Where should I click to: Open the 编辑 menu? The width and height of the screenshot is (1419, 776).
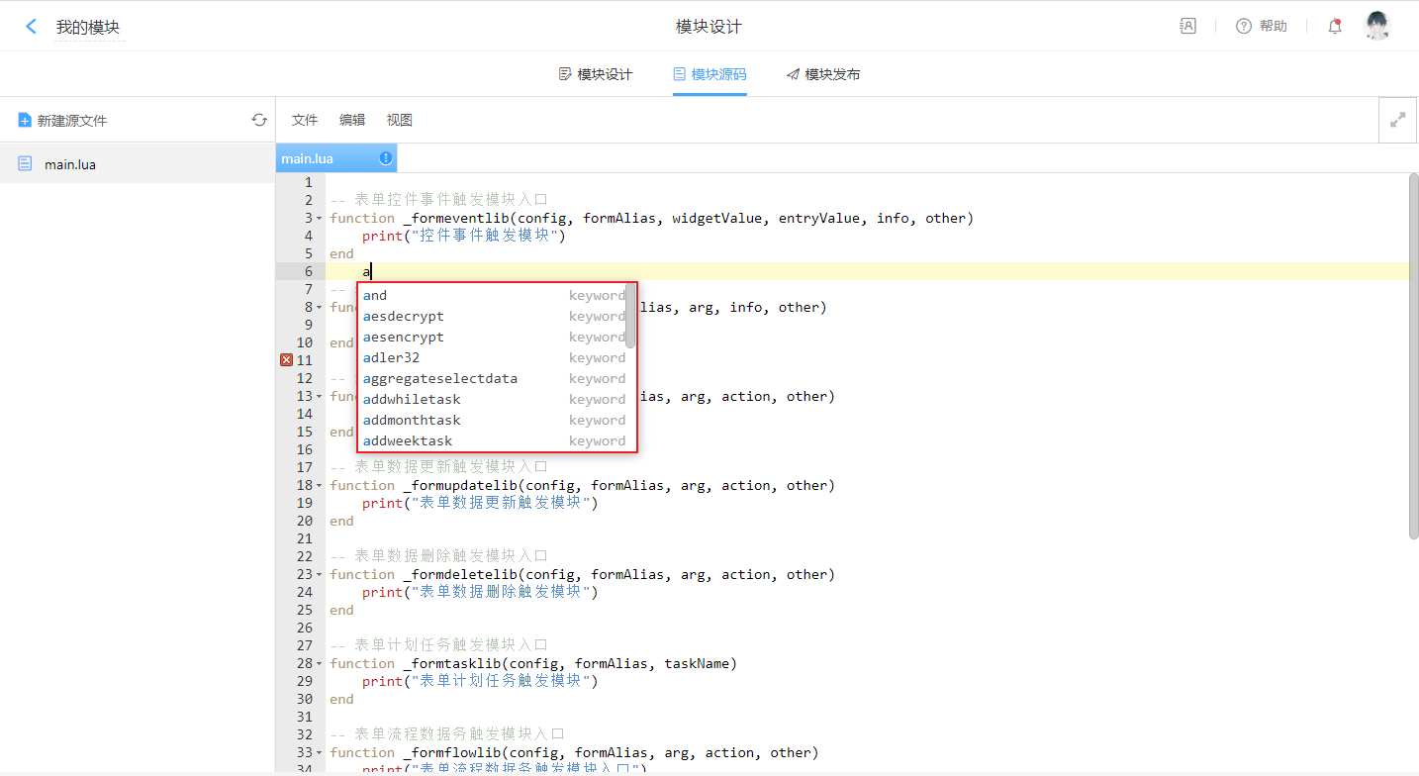coord(352,120)
